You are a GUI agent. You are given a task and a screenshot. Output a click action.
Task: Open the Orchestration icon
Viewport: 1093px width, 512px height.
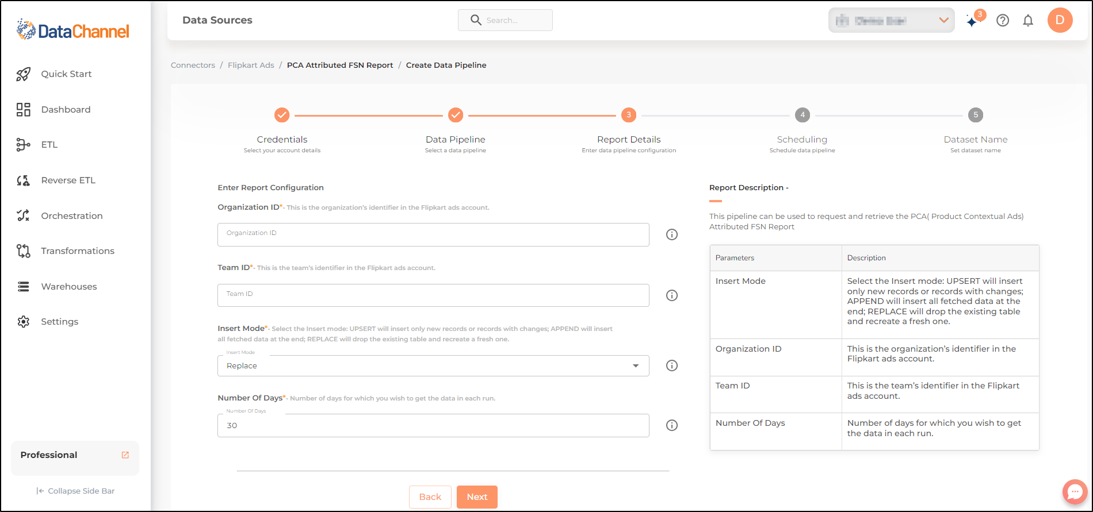[24, 215]
